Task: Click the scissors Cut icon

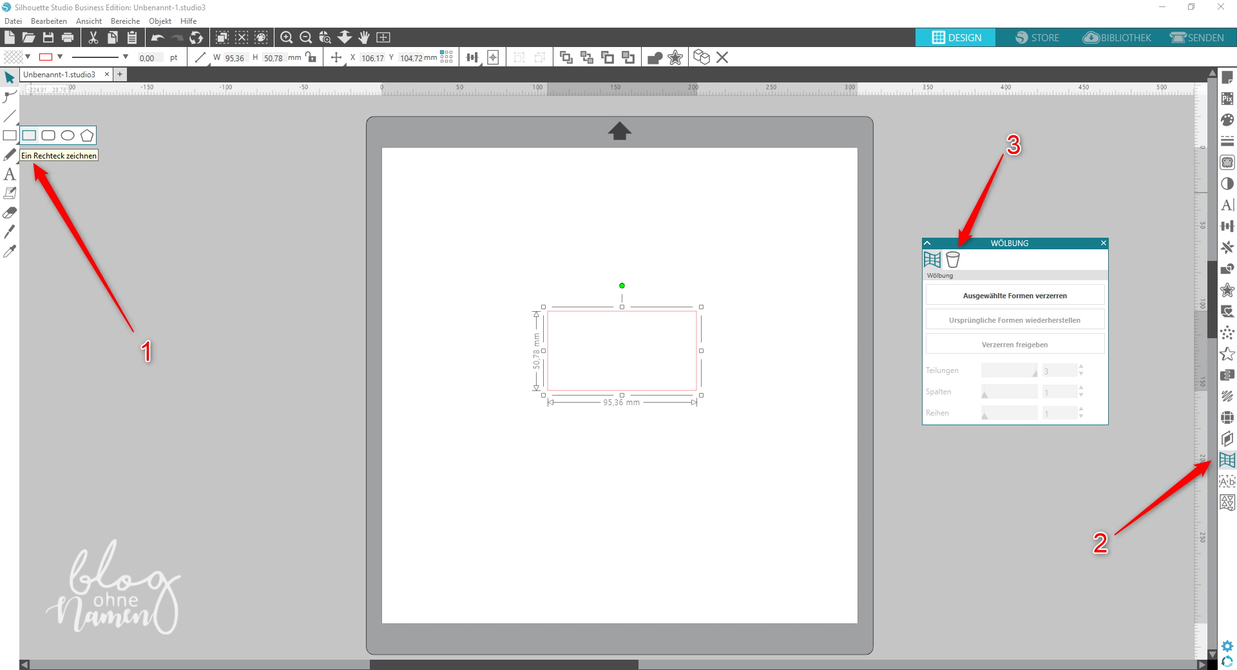Action: click(93, 37)
